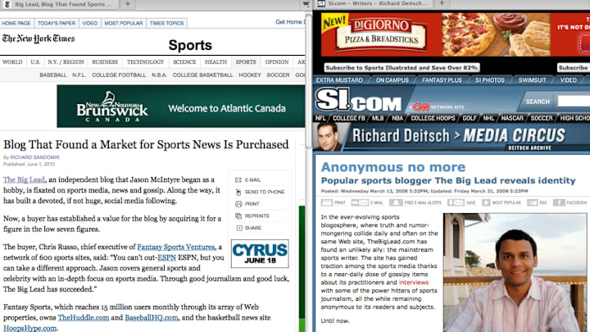Open Fantasy Plus in the SI top menu
Image resolution: width=590 pixels, height=332 pixels.
point(442,80)
